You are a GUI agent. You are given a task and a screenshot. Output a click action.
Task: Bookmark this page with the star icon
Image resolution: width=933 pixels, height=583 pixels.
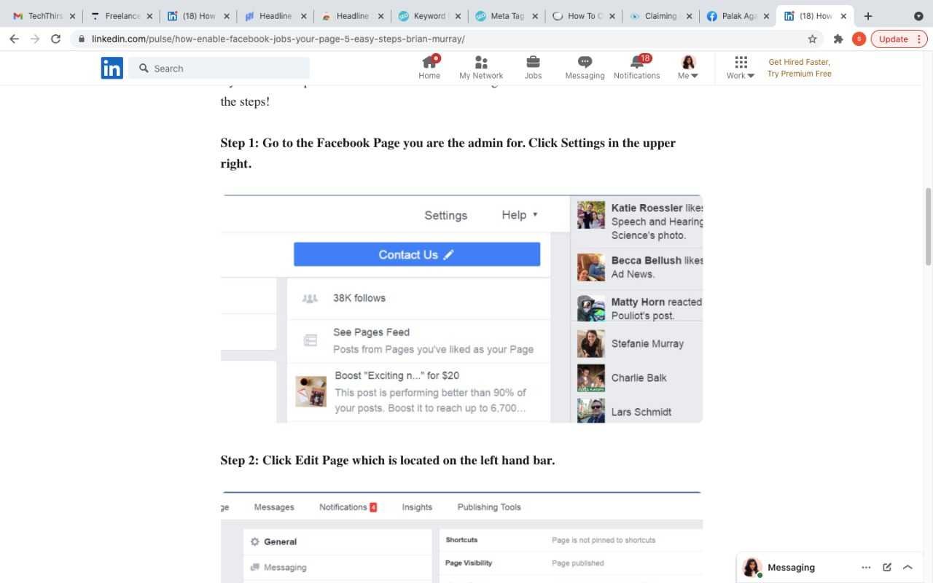click(x=812, y=39)
